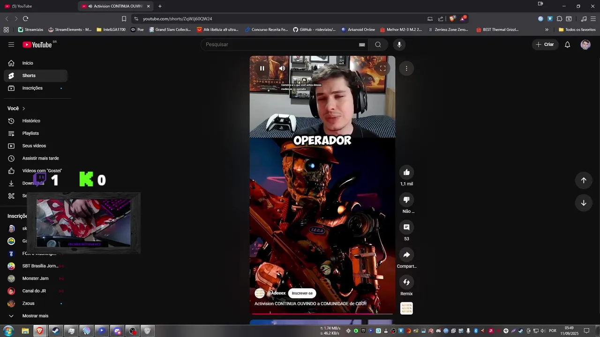Image resolution: width=600 pixels, height=337 pixels.
Task: Share the Short via Compartilhar
Action: tap(406, 255)
